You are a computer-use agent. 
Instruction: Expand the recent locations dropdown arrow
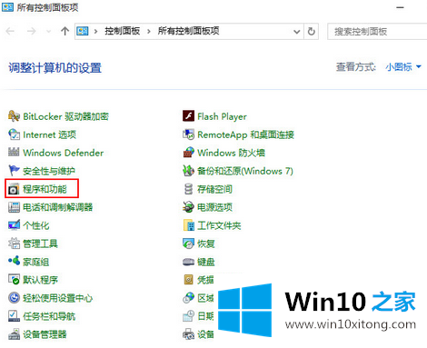coord(48,32)
